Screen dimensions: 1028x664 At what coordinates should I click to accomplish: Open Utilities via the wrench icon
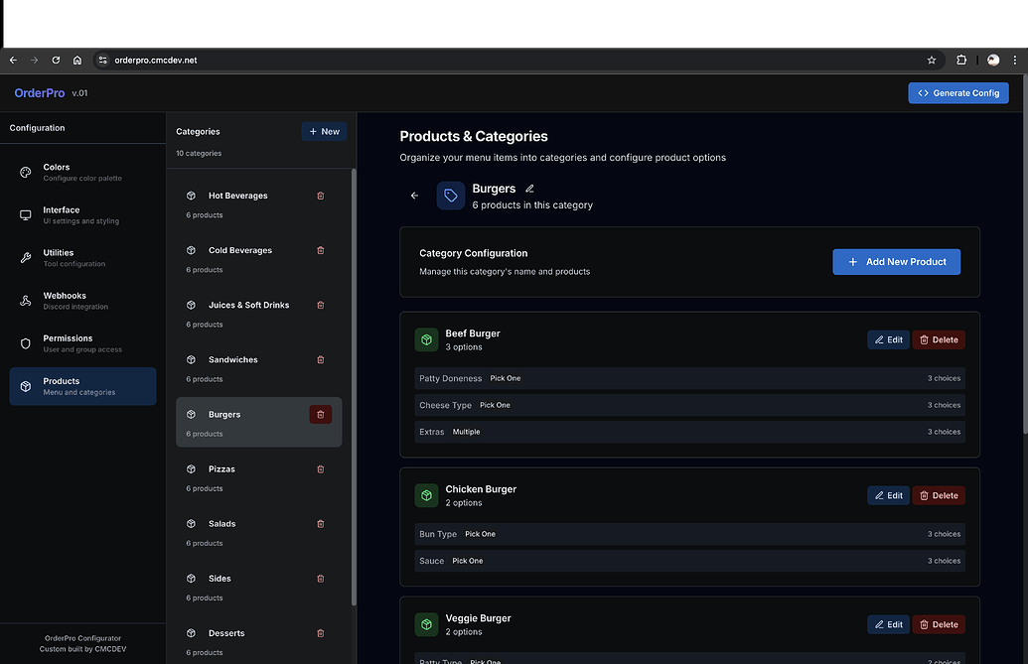pos(25,257)
